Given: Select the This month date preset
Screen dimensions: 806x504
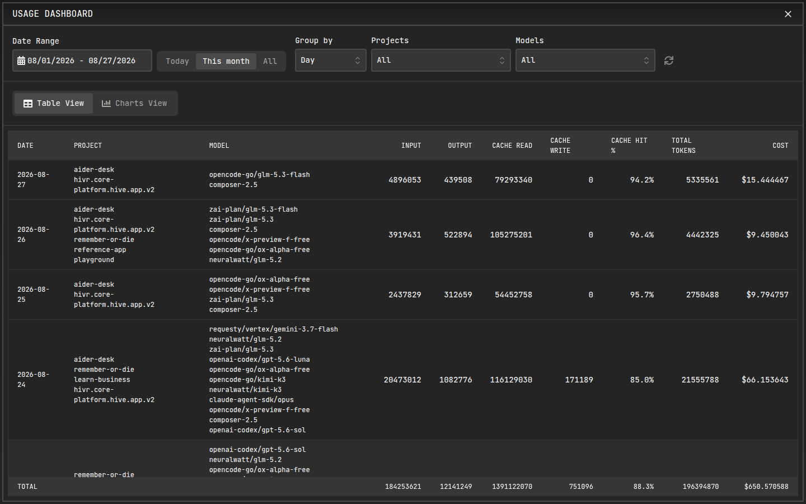Looking at the screenshot, I should click(x=226, y=61).
